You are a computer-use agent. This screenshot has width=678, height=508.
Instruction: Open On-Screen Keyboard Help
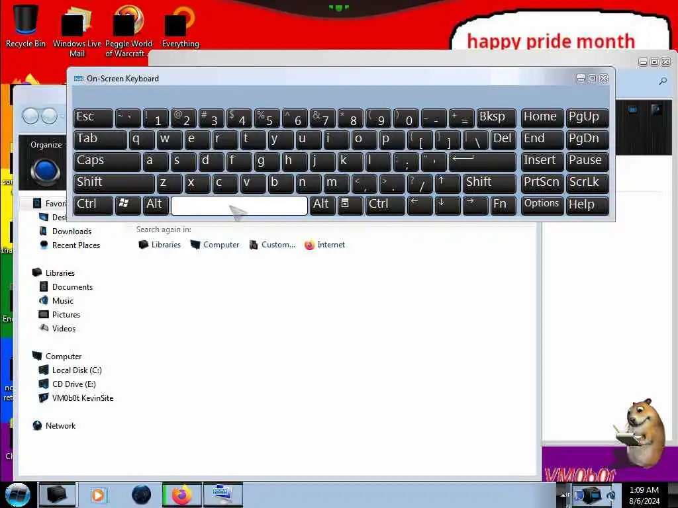pyautogui.click(x=587, y=205)
